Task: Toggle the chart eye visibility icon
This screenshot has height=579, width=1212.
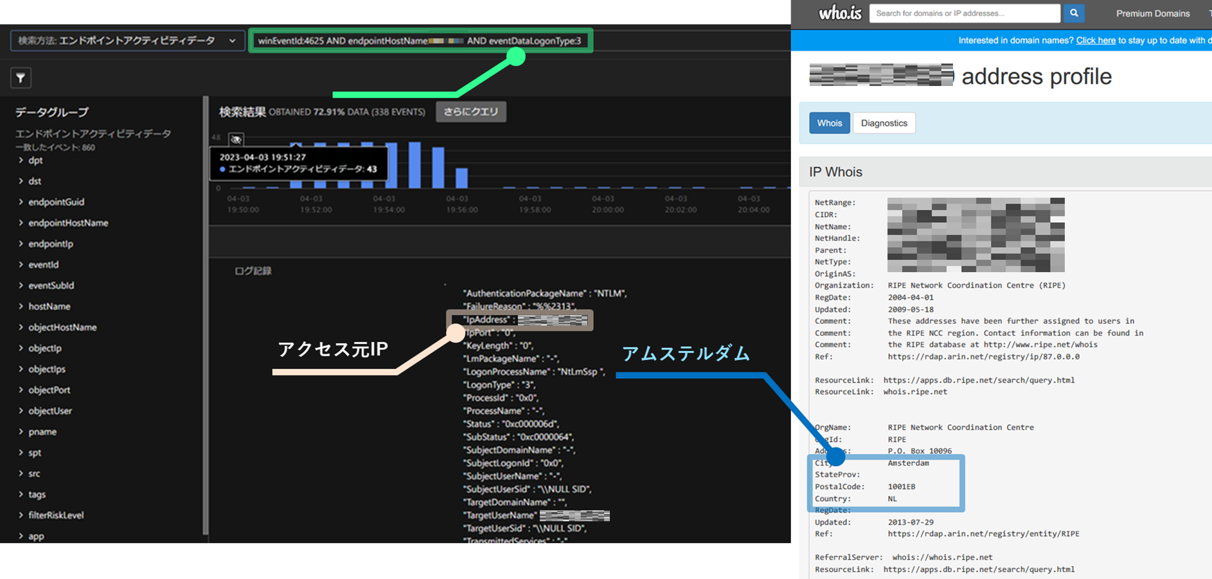Action: 236,139
